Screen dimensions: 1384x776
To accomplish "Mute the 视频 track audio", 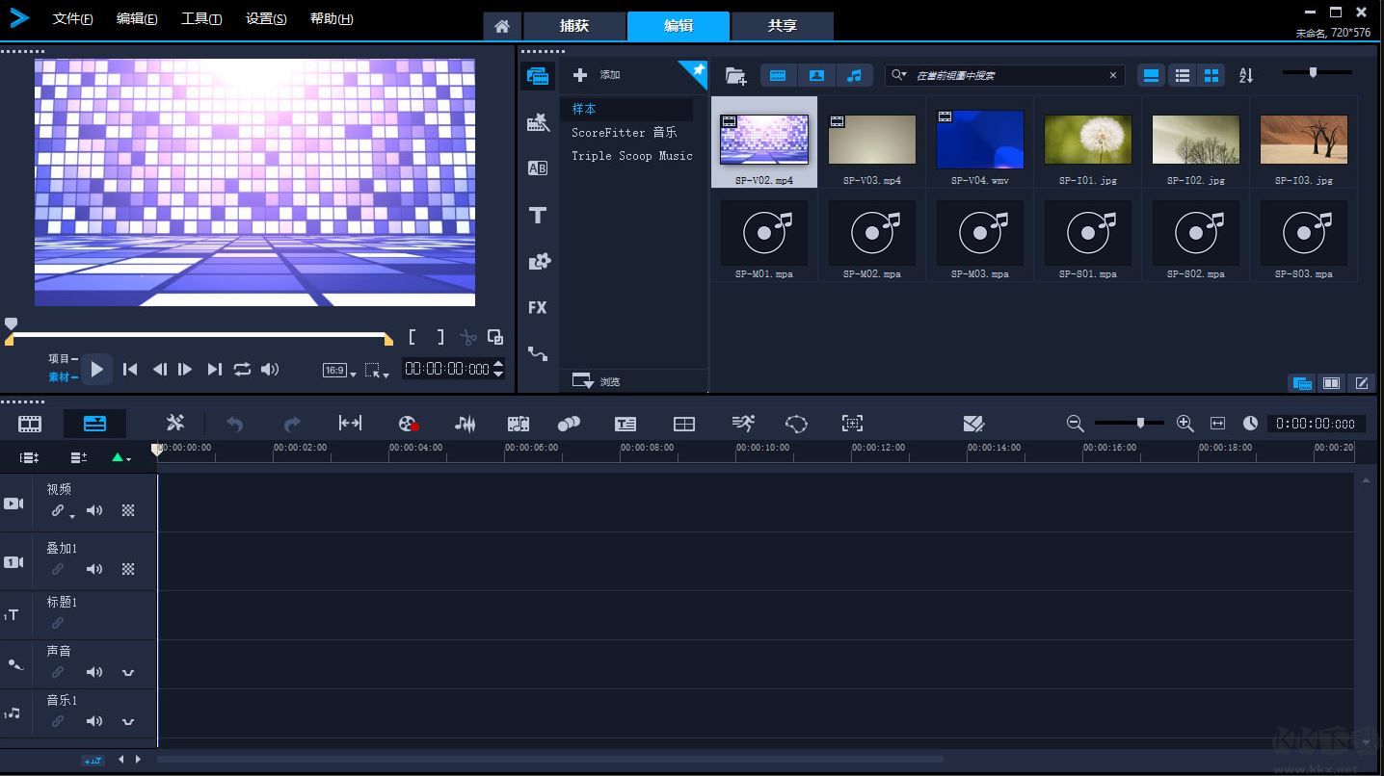I will click(x=94, y=511).
